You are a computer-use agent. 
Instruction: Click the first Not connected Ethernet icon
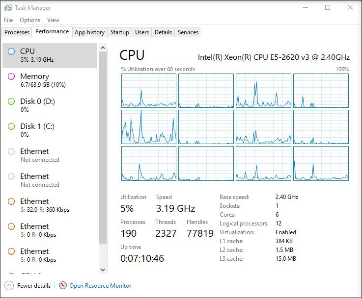11,151
